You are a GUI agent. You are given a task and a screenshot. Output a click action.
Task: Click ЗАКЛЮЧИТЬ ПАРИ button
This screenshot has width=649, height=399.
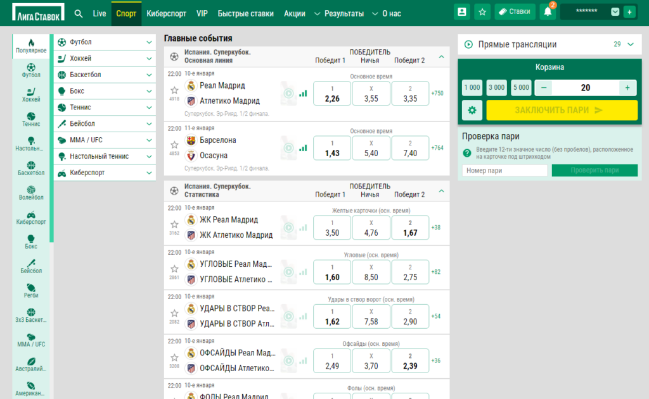pos(562,110)
